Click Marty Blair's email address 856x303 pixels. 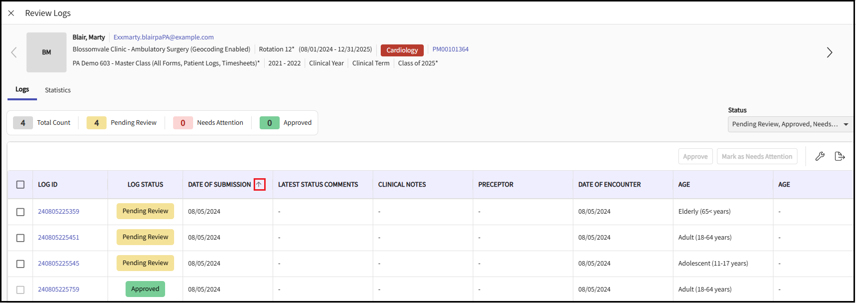pos(164,37)
